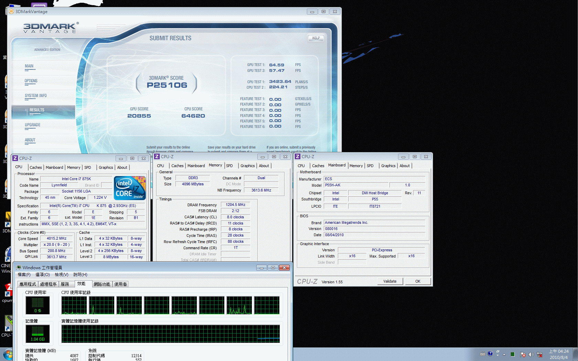Click the 3DMarkVantage title bar icon
578x361 pixels.
11,11
